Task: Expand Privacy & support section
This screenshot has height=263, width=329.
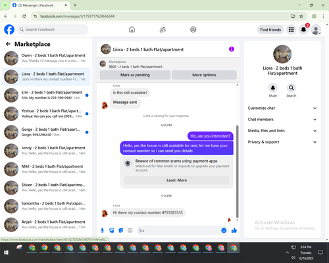Action: pos(282,142)
